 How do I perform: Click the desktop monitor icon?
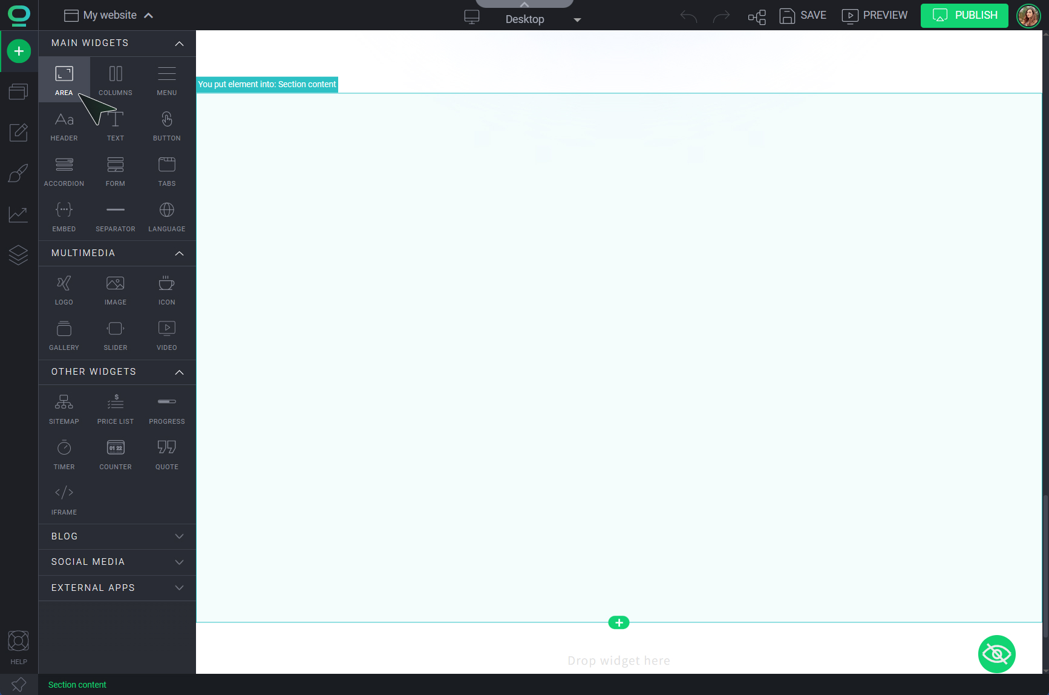click(472, 17)
